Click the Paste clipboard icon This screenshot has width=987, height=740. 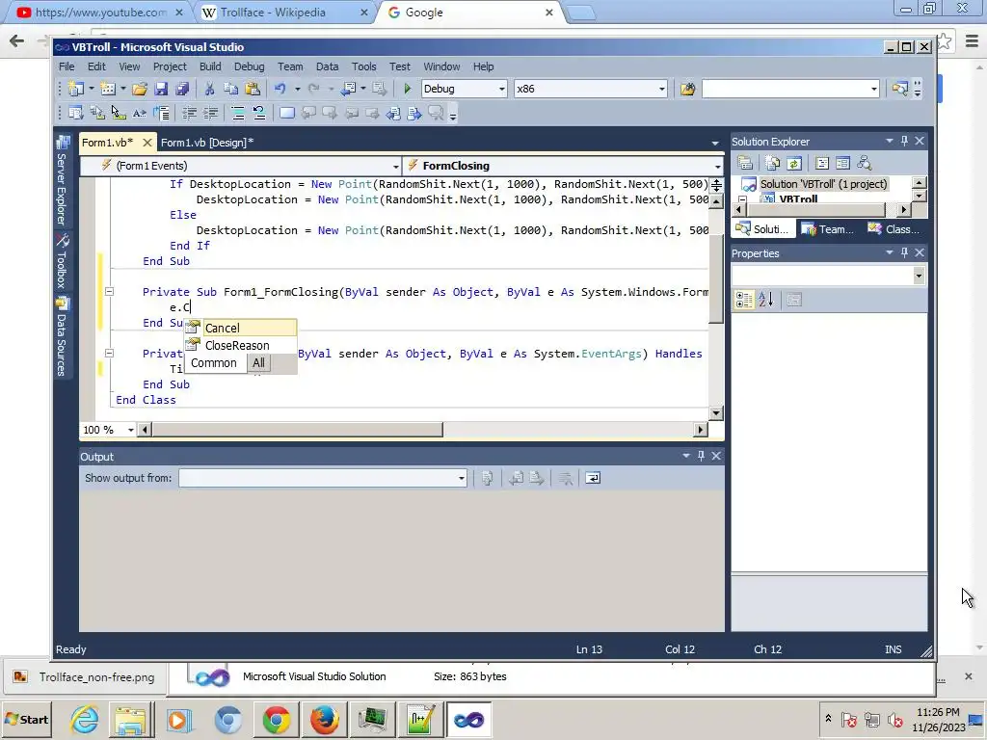(253, 89)
